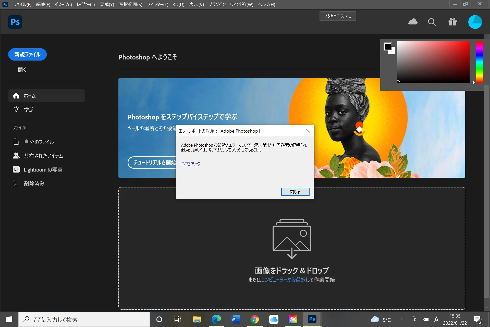490x327 pixels.
Task: Click コンピューターから選択 link
Action: (283, 280)
